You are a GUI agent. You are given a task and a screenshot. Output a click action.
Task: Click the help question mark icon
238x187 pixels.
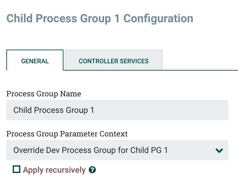(92, 170)
